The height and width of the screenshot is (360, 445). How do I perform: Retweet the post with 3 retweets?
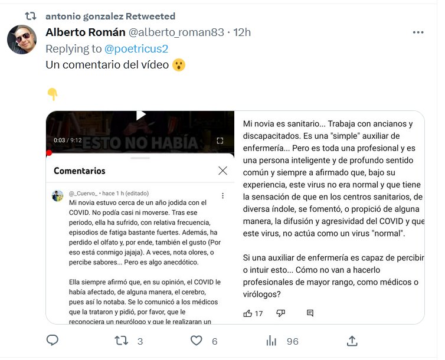(x=122, y=341)
